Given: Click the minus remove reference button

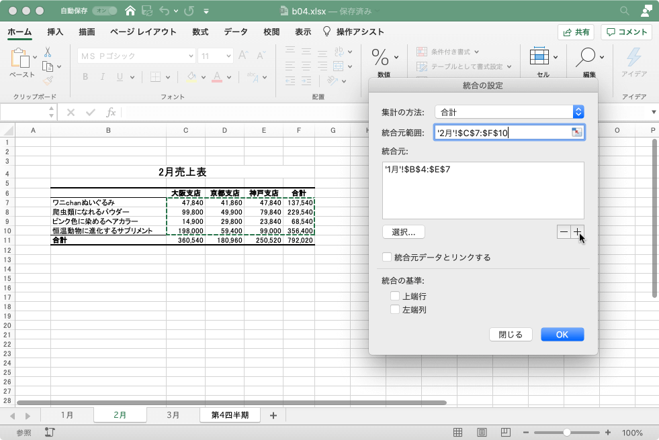Looking at the screenshot, I should (x=564, y=232).
